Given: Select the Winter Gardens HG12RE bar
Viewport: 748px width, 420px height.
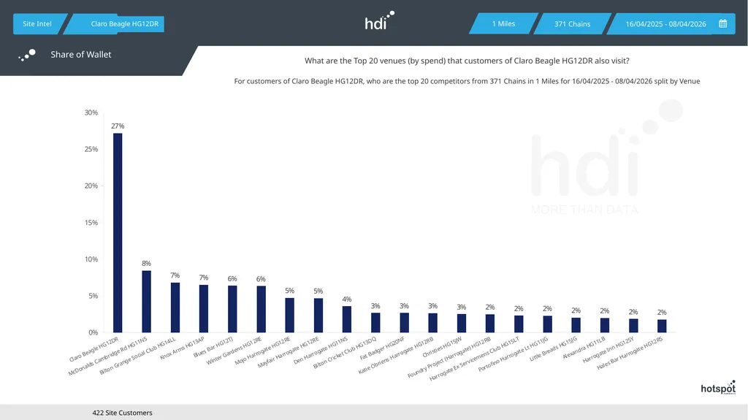Looking at the screenshot, I should tap(261, 309).
